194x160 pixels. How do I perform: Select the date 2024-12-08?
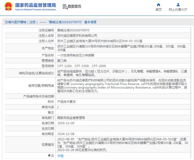66,134
